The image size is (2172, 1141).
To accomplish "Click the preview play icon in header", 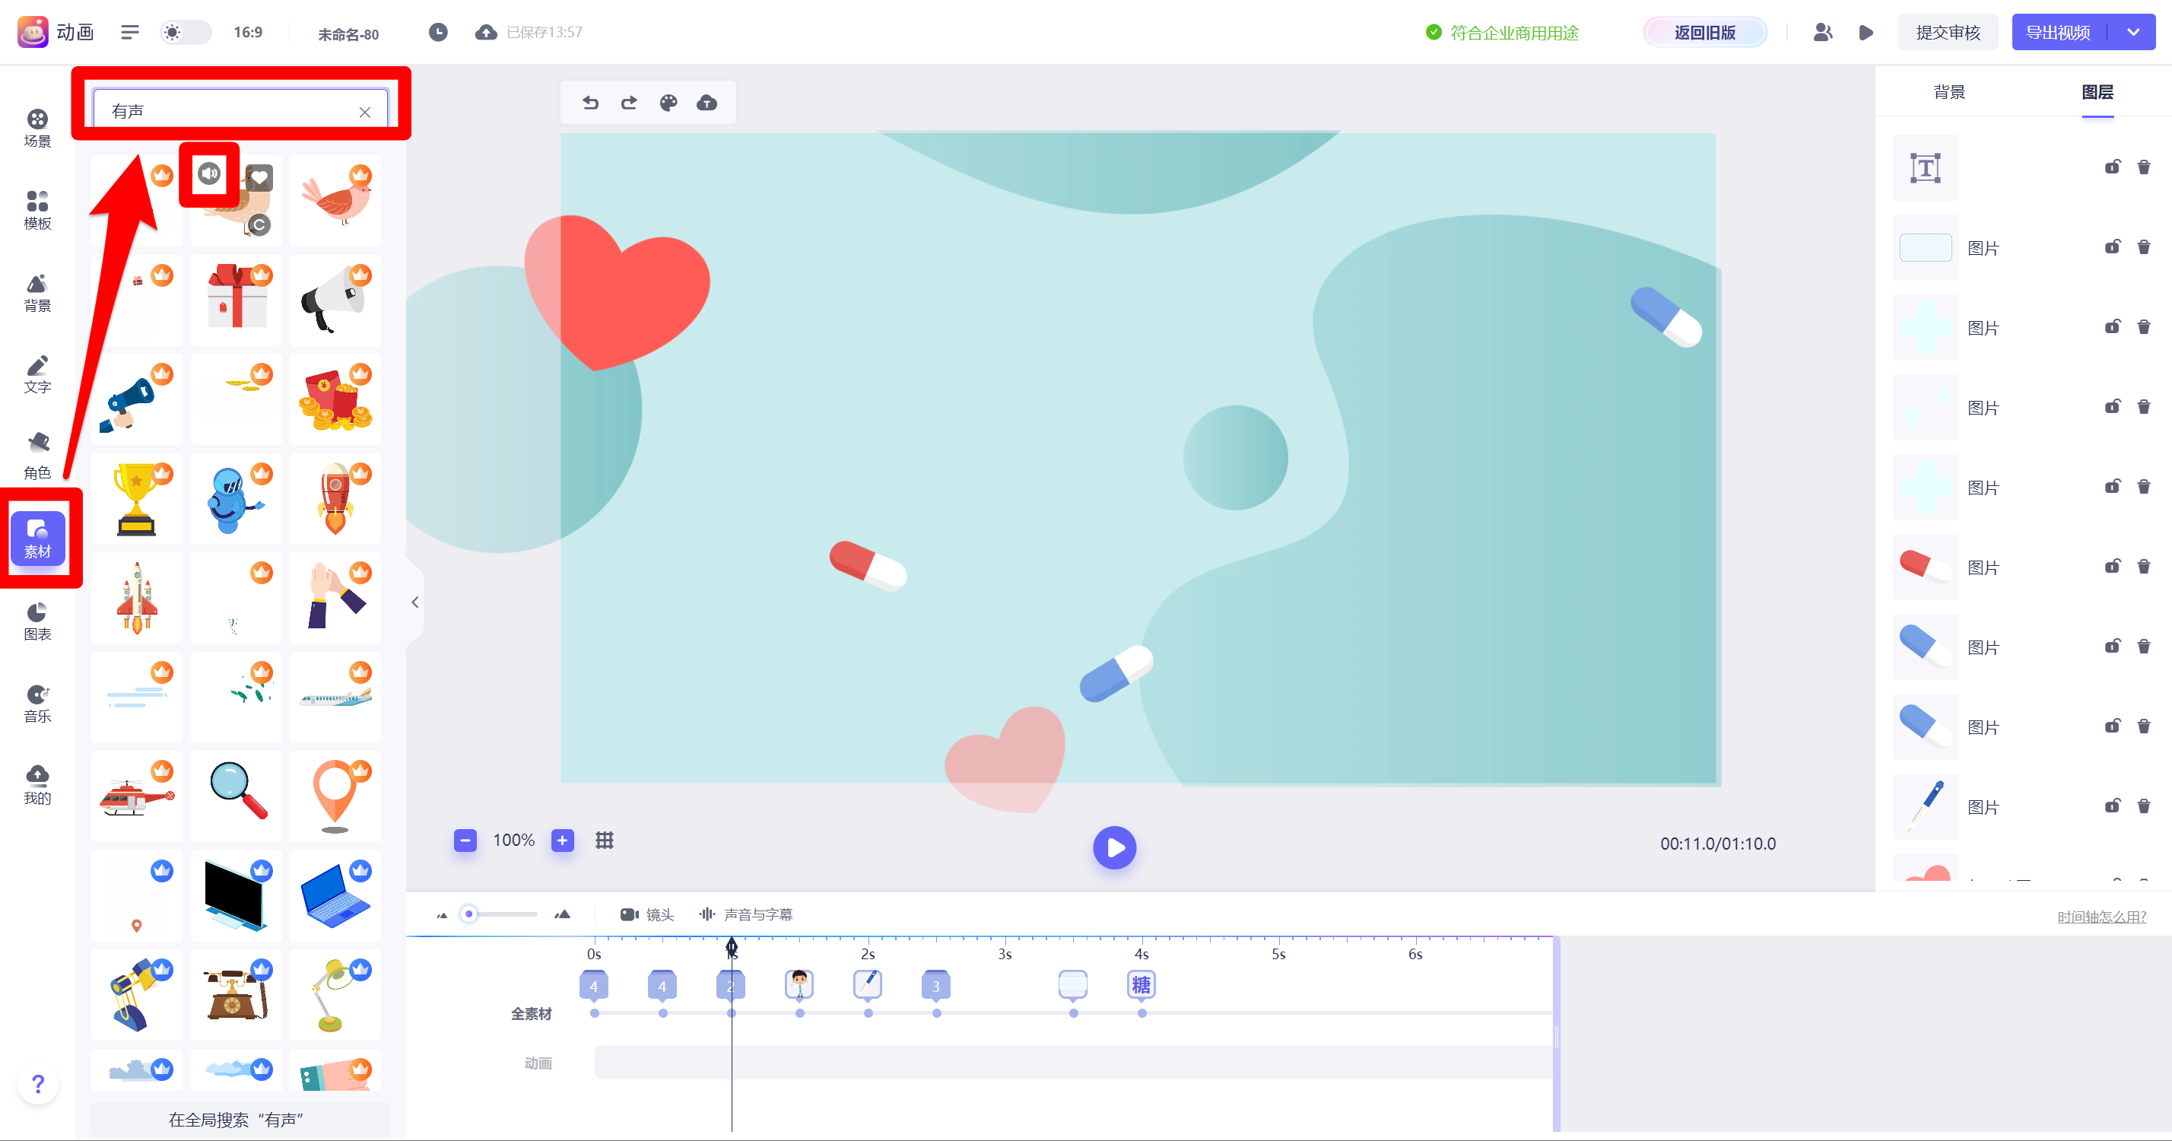I will [1866, 32].
